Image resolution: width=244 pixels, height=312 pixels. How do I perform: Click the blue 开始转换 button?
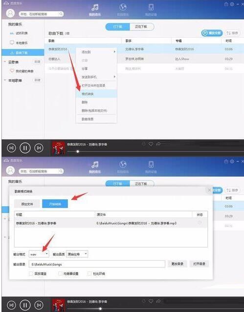55,204
